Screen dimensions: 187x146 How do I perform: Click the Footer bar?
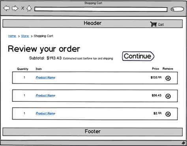click(x=93, y=132)
